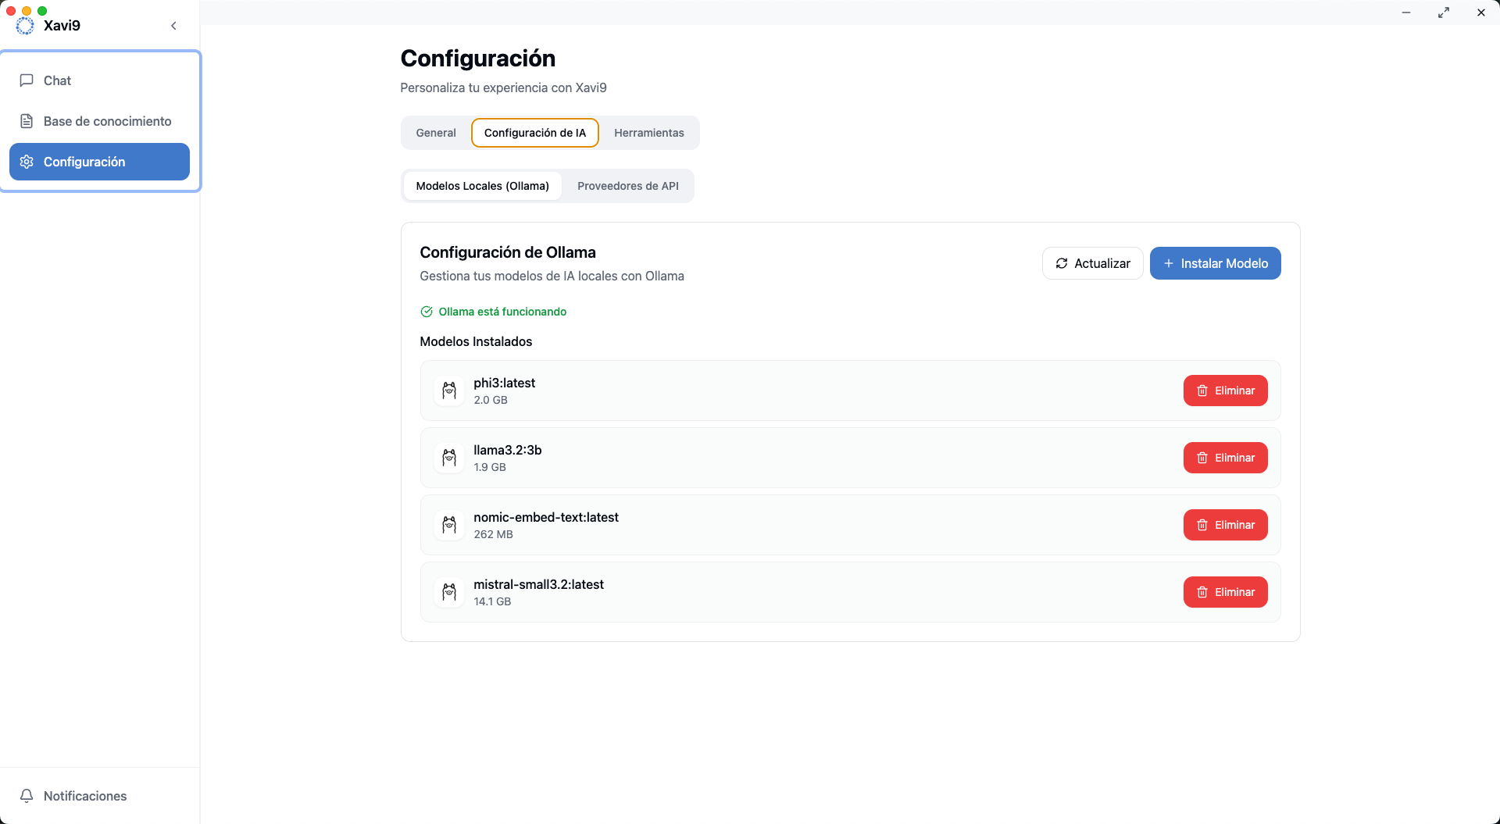The height and width of the screenshot is (824, 1500).
Task: Delete the llama3.2:3b model
Action: coord(1225,458)
